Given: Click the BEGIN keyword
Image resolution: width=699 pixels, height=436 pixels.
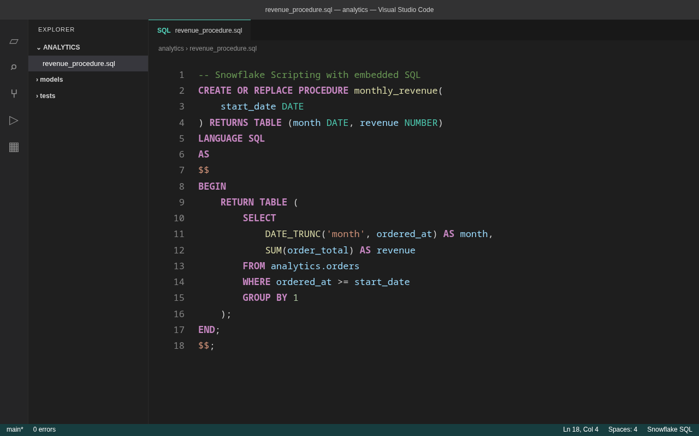Looking at the screenshot, I should 212,186.
